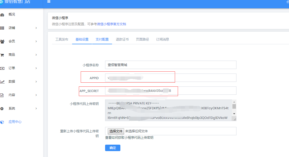This screenshot has height=157, width=289.
Task: Switch to the 工具发布 tab
Action: (x=62, y=39)
